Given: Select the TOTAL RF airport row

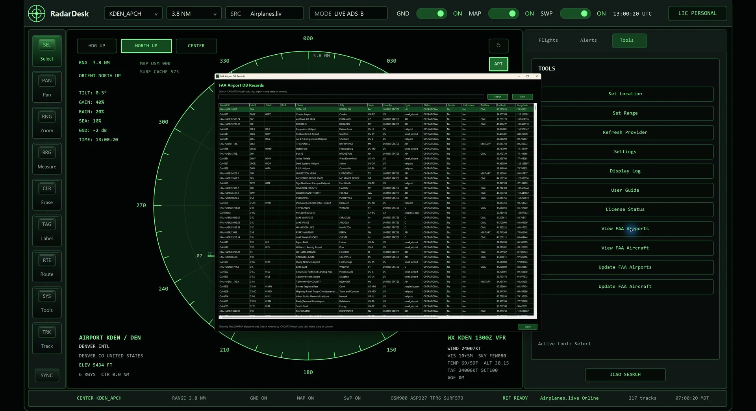Looking at the screenshot, I should tap(376, 109).
